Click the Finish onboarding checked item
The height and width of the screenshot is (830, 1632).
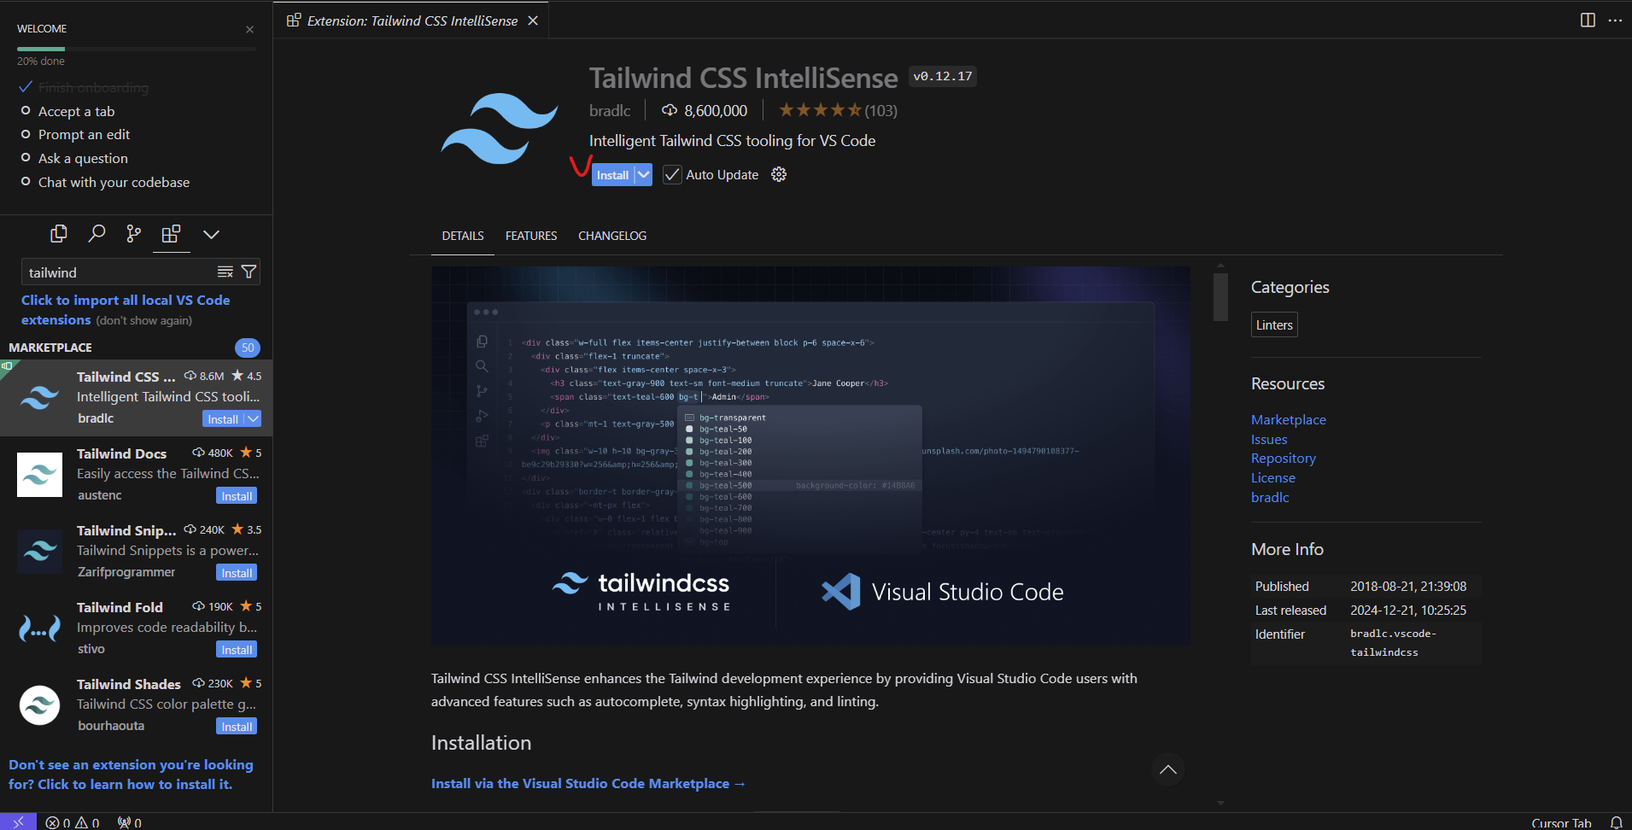[84, 87]
